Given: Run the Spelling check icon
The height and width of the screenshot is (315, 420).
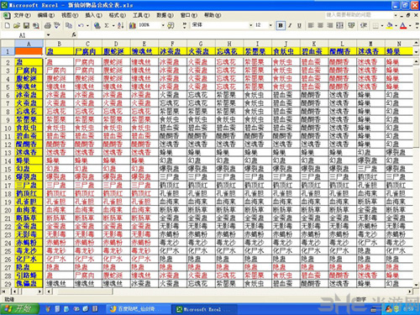Looking at the screenshot, I should click(x=57, y=25).
